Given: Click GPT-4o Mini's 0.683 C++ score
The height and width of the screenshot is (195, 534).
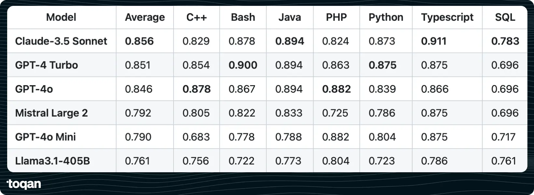Looking at the screenshot, I should [x=196, y=137].
